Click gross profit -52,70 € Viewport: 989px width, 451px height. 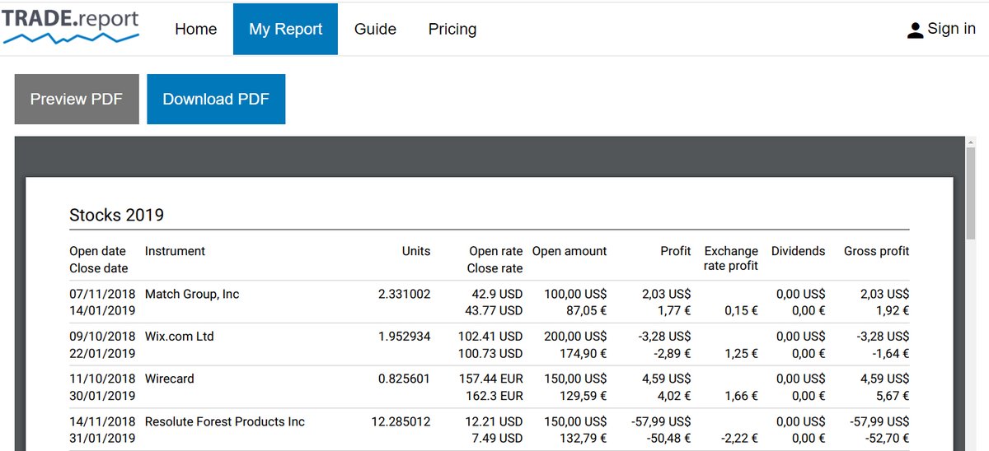pyautogui.click(x=886, y=438)
